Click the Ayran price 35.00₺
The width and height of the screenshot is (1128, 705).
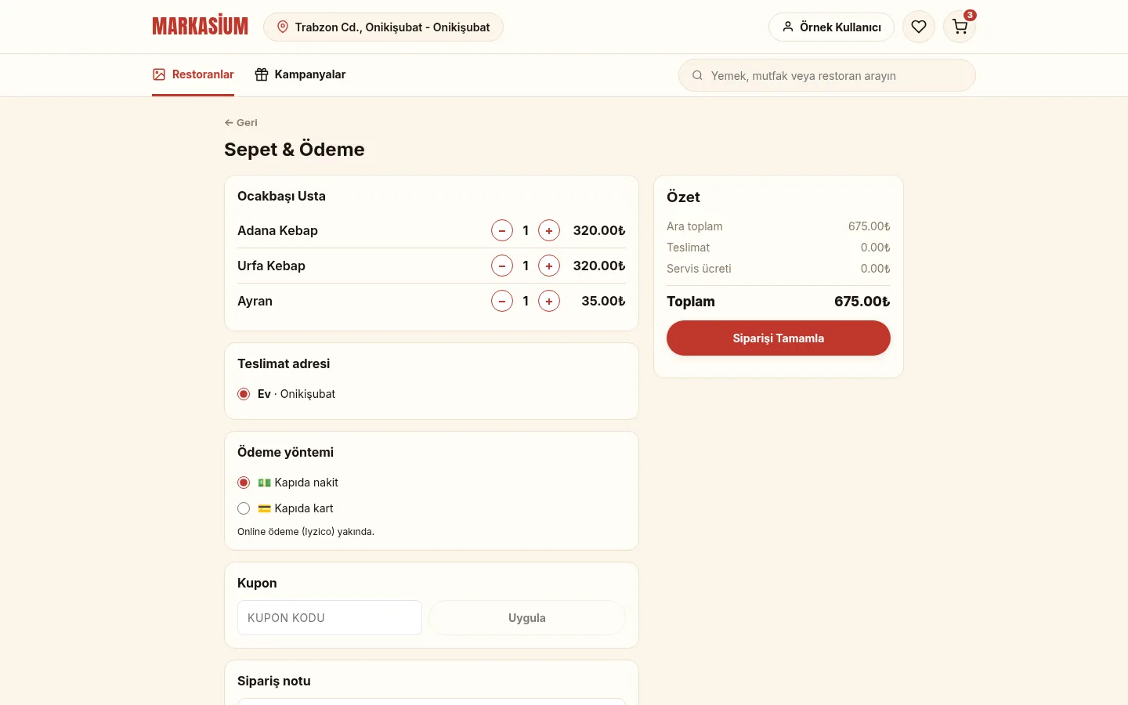[x=603, y=301]
